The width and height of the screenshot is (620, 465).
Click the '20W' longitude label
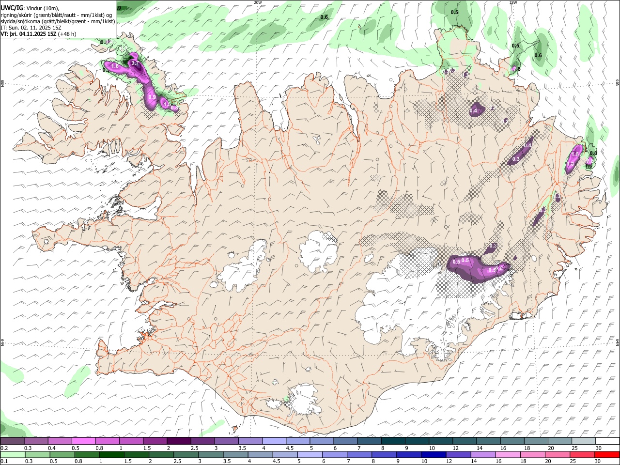(258, 2)
